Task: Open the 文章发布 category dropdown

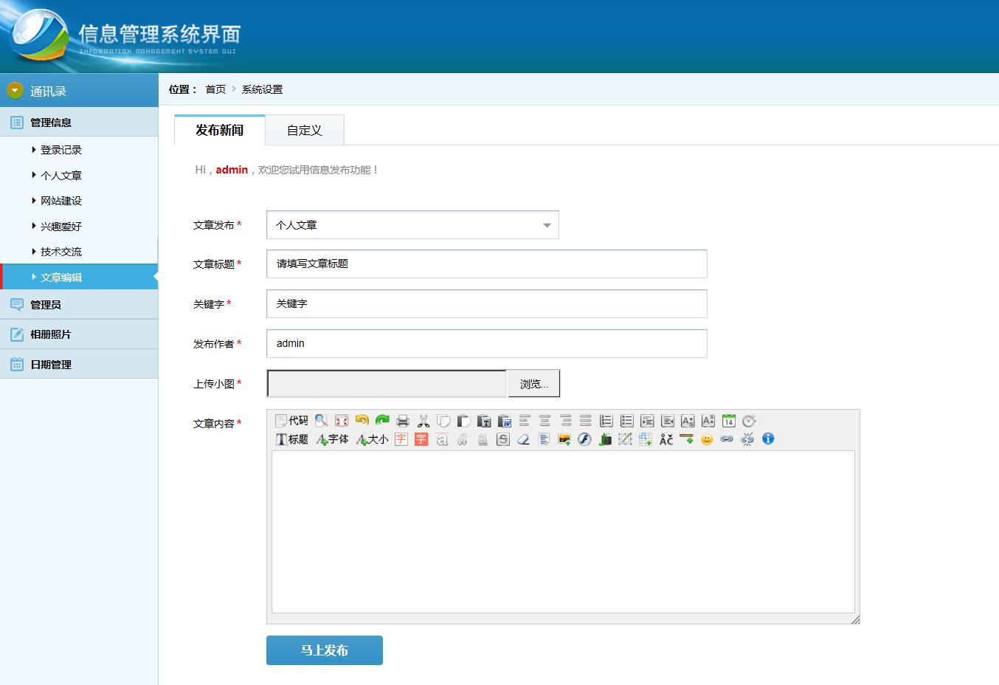Action: click(x=412, y=225)
